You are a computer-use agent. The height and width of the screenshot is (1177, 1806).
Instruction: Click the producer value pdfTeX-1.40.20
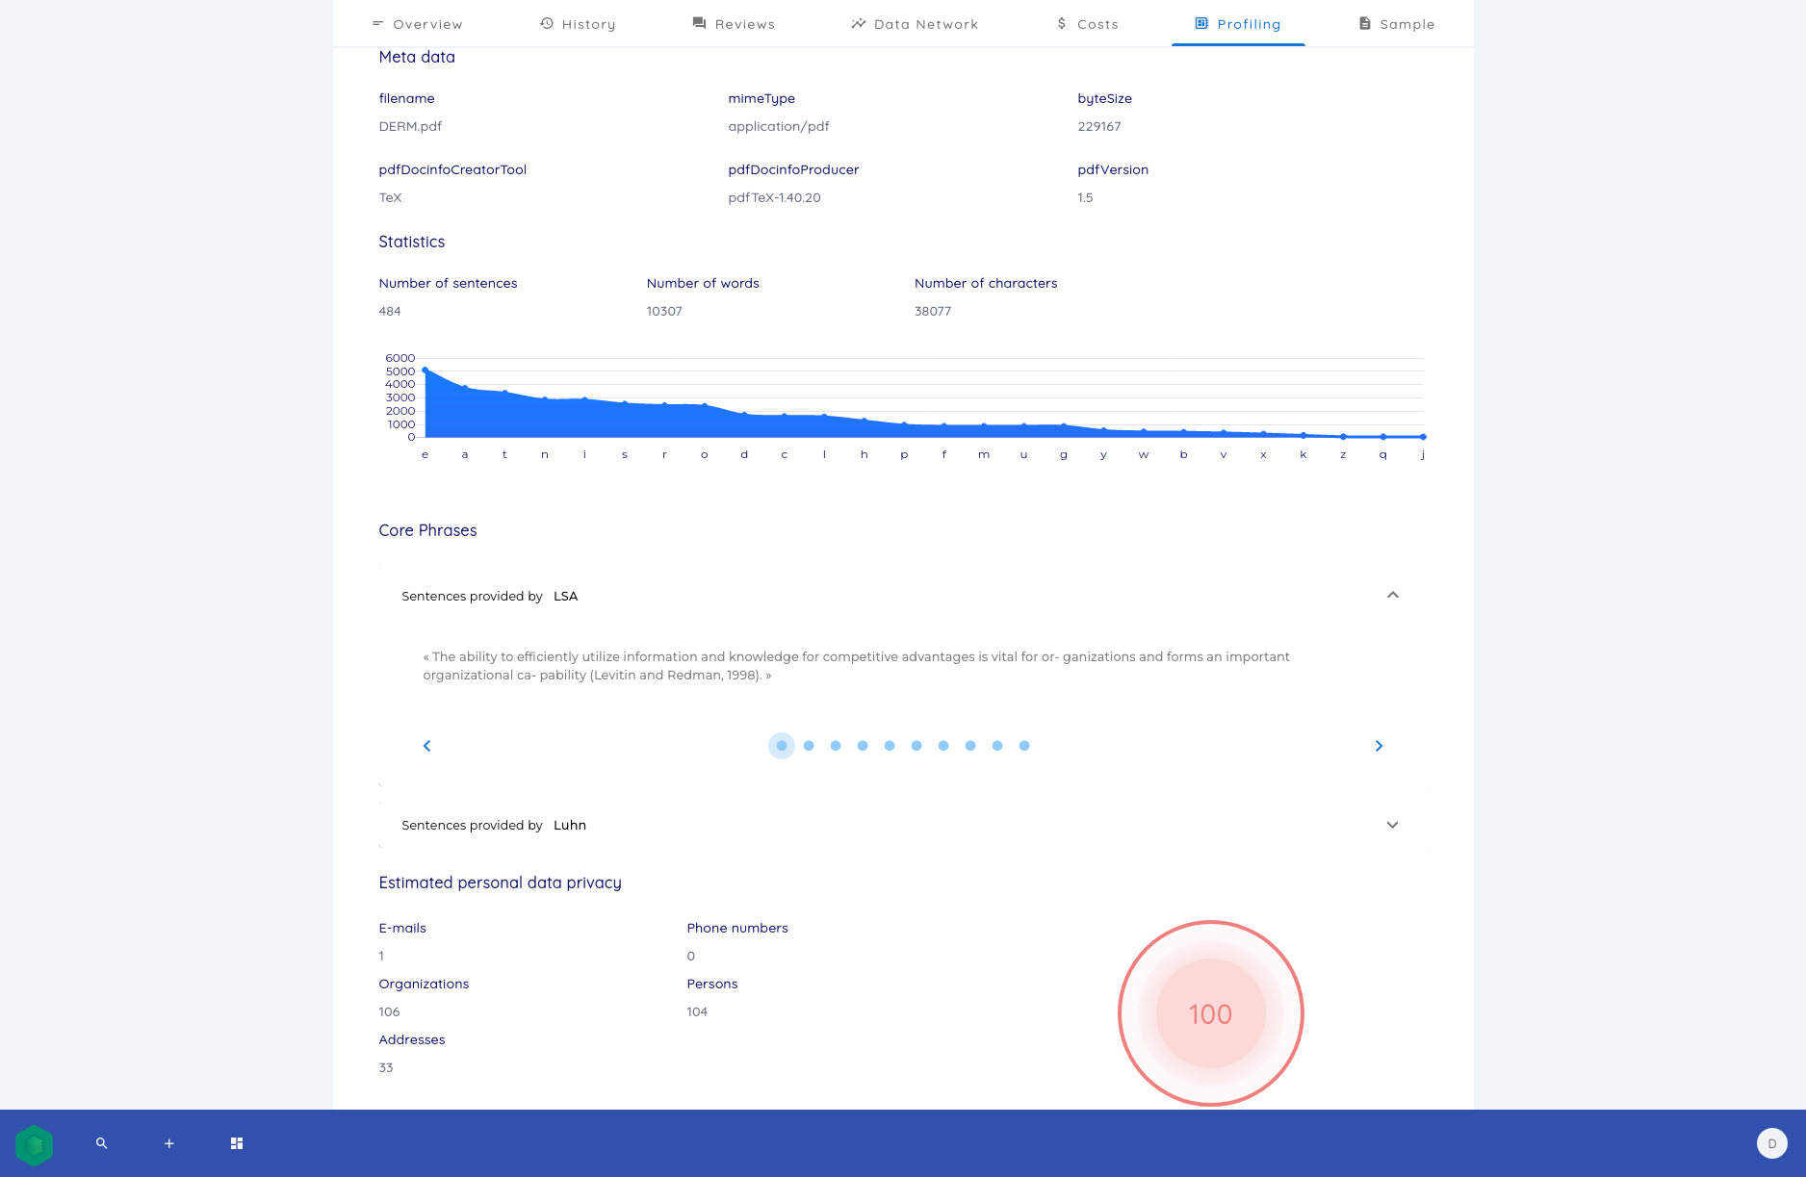pos(774,197)
